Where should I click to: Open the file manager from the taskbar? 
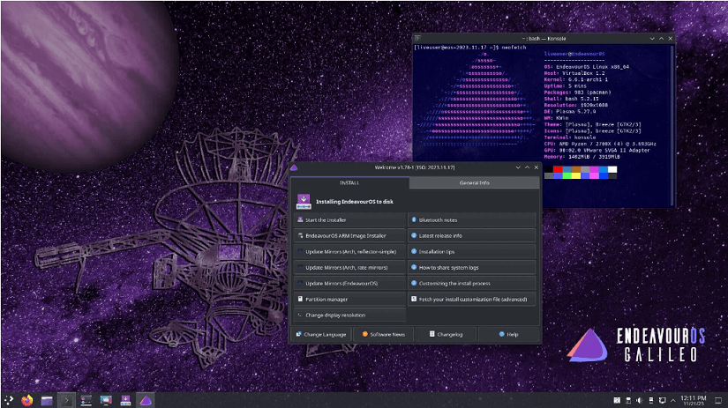click(47, 400)
